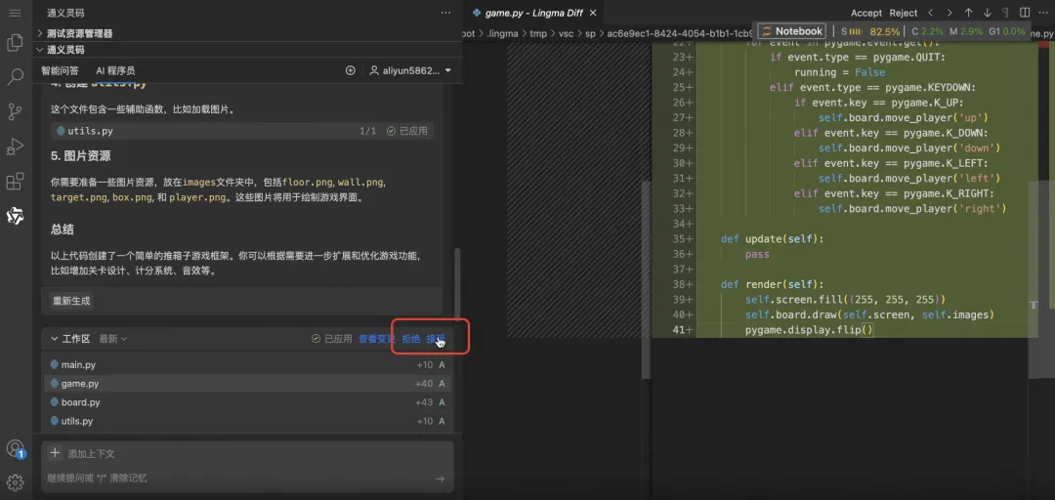Click the Notebook button in overlay
The height and width of the screenshot is (500, 1055).
[792, 31]
